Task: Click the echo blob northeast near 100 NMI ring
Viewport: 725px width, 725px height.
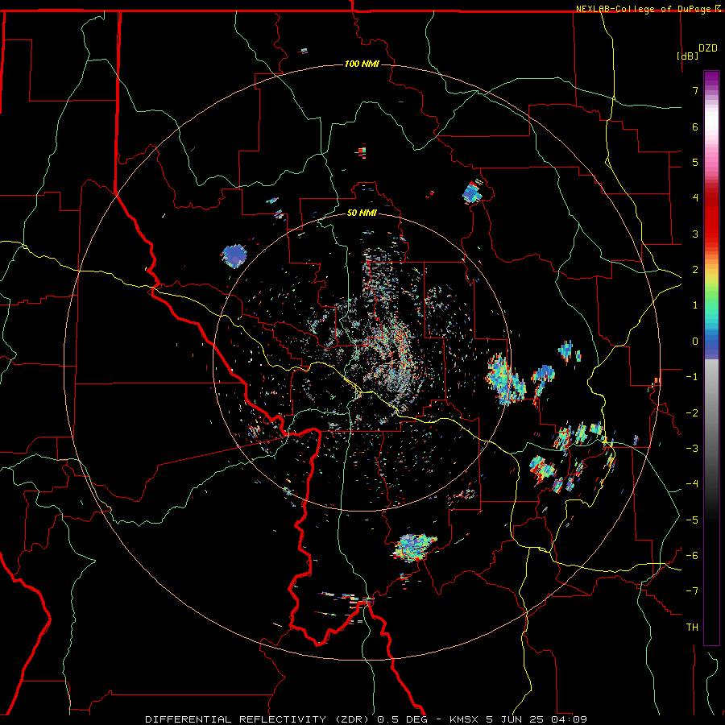Action: [x=473, y=192]
